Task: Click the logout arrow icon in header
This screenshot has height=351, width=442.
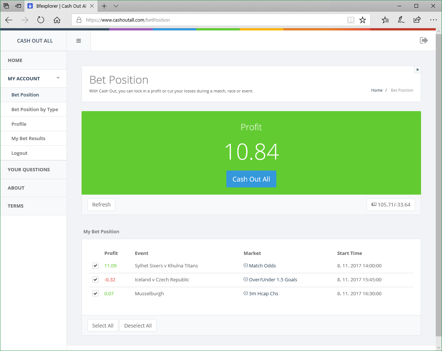Action: [424, 40]
